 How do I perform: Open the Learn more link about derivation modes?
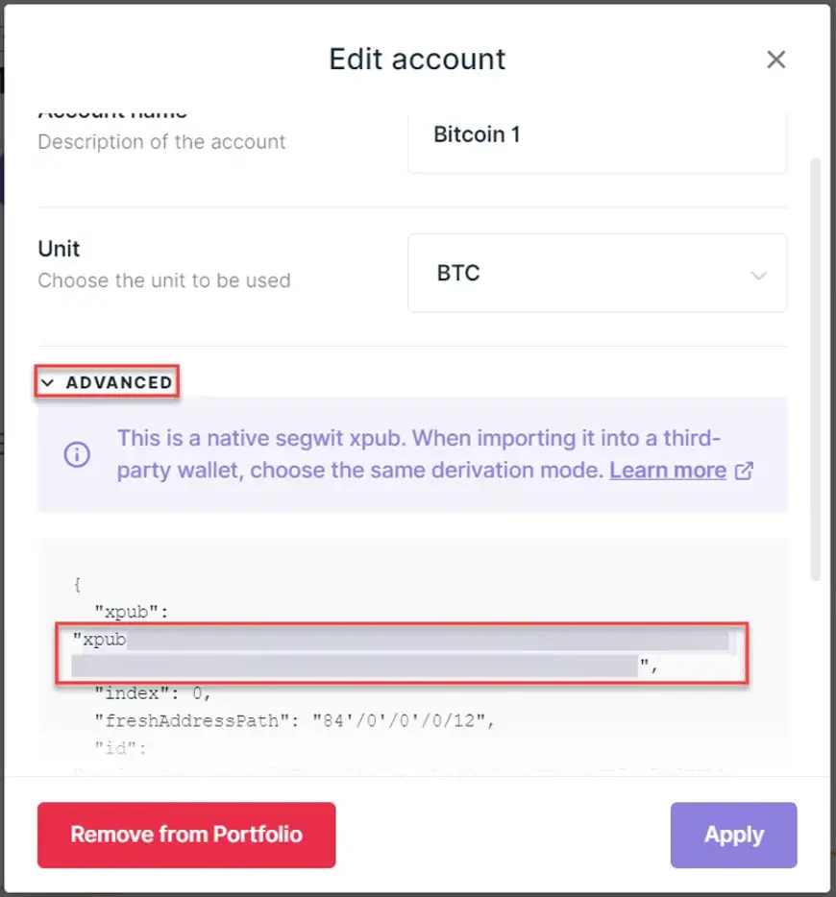[x=668, y=470]
